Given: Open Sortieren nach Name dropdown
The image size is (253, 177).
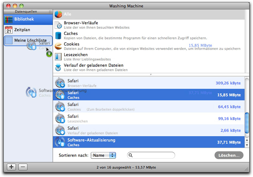Looking at the screenshot, I should (x=103, y=155).
